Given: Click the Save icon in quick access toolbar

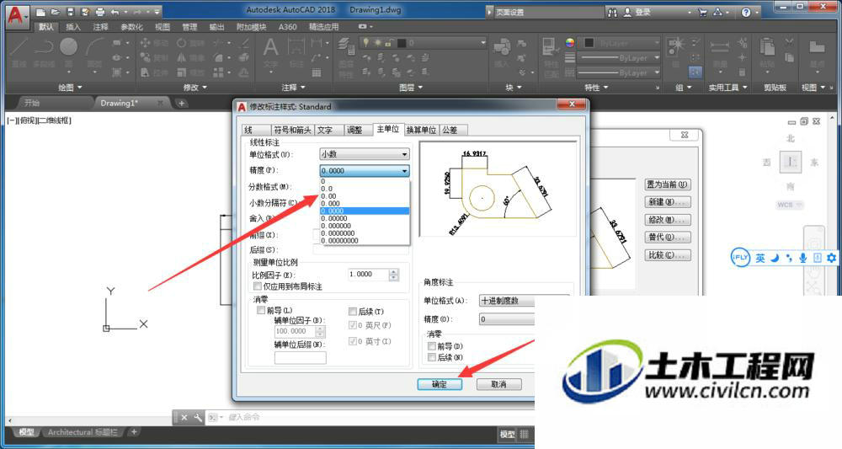Looking at the screenshot, I should 71,11.
